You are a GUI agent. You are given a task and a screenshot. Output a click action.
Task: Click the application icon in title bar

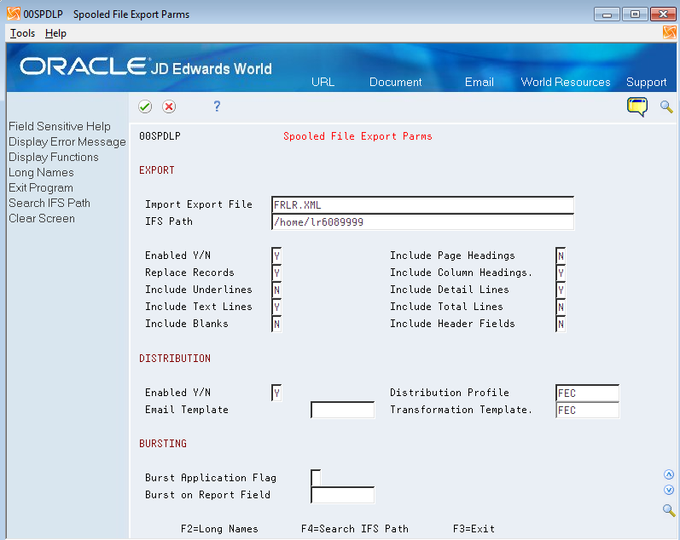14,14
